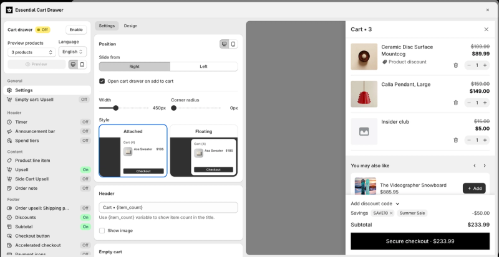The image size is (499, 257).
Task: Show previous upsell in You may also like
Action: click(475, 166)
